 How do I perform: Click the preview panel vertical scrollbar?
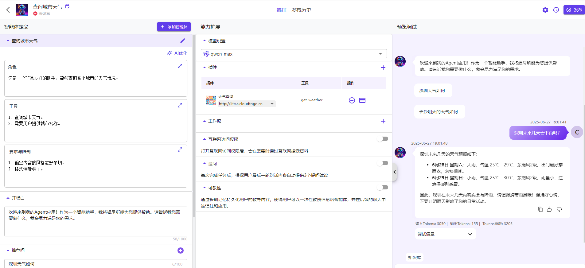point(584,173)
